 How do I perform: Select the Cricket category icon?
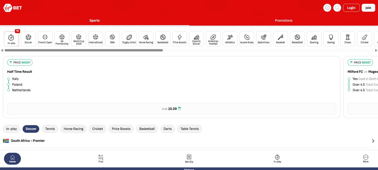click(x=364, y=39)
